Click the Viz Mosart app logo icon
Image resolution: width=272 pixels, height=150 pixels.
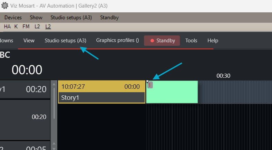pos(5,6)
